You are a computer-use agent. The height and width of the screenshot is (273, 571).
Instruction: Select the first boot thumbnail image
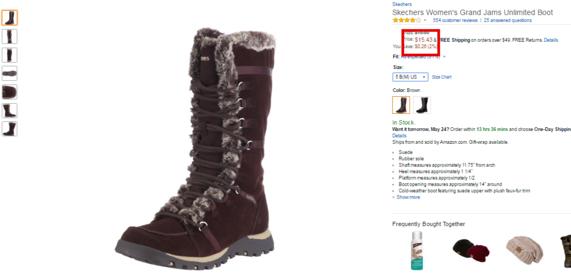coord(10,18)
